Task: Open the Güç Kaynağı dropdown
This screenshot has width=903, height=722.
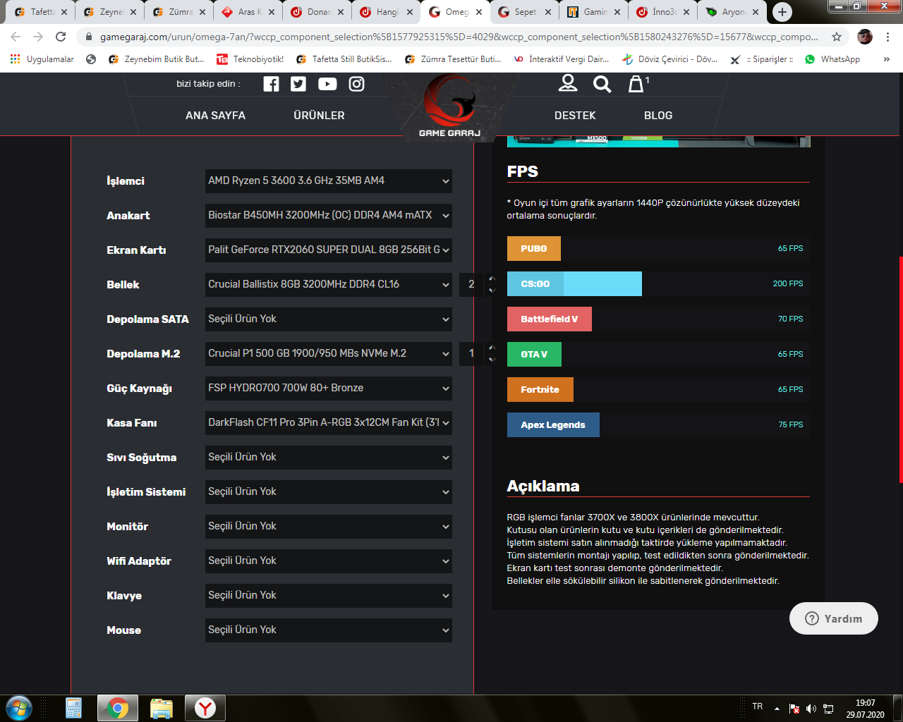Action: pyautogui.click(x=329, y=388)
